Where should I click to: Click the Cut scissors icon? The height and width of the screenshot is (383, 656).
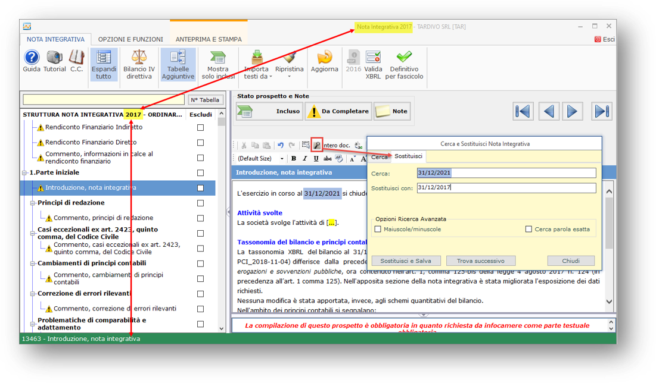tap(244, 145)
